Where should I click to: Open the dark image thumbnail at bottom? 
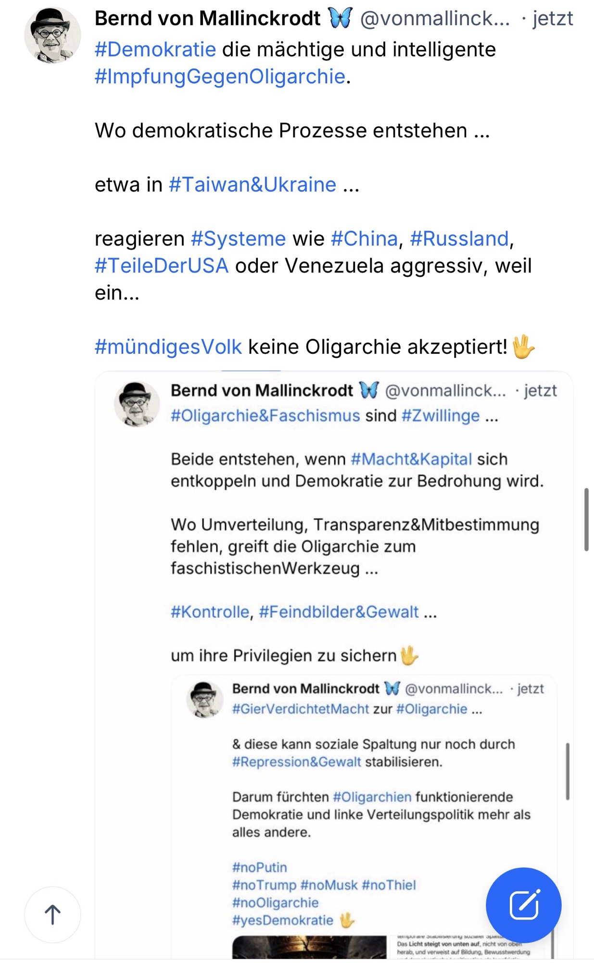coord(309,947)
